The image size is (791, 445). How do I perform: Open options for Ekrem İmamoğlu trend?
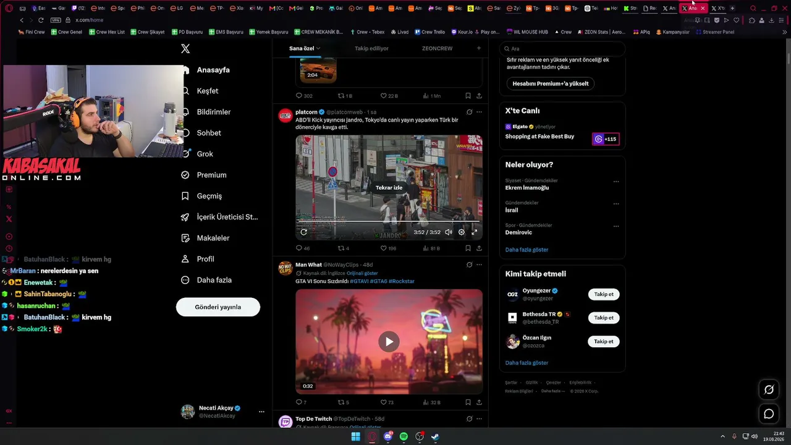point(616,182)
